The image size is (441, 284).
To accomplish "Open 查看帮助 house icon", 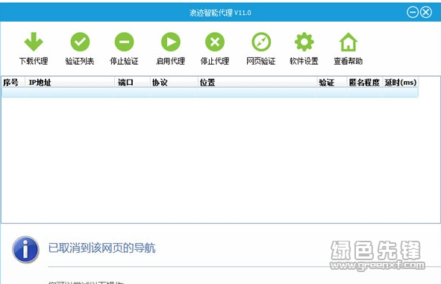I will coord(348,42).
